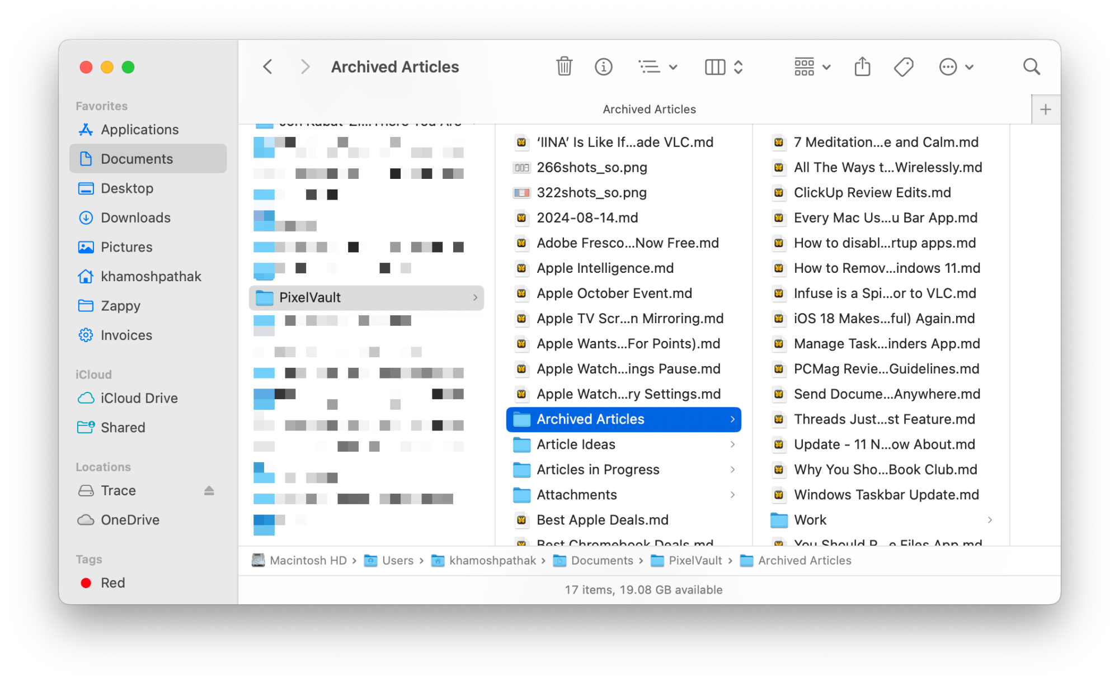The width and height of the screenshot is (1119, 682).
Task: Open Desktop in the sidebar
Action: coord(148,188)
